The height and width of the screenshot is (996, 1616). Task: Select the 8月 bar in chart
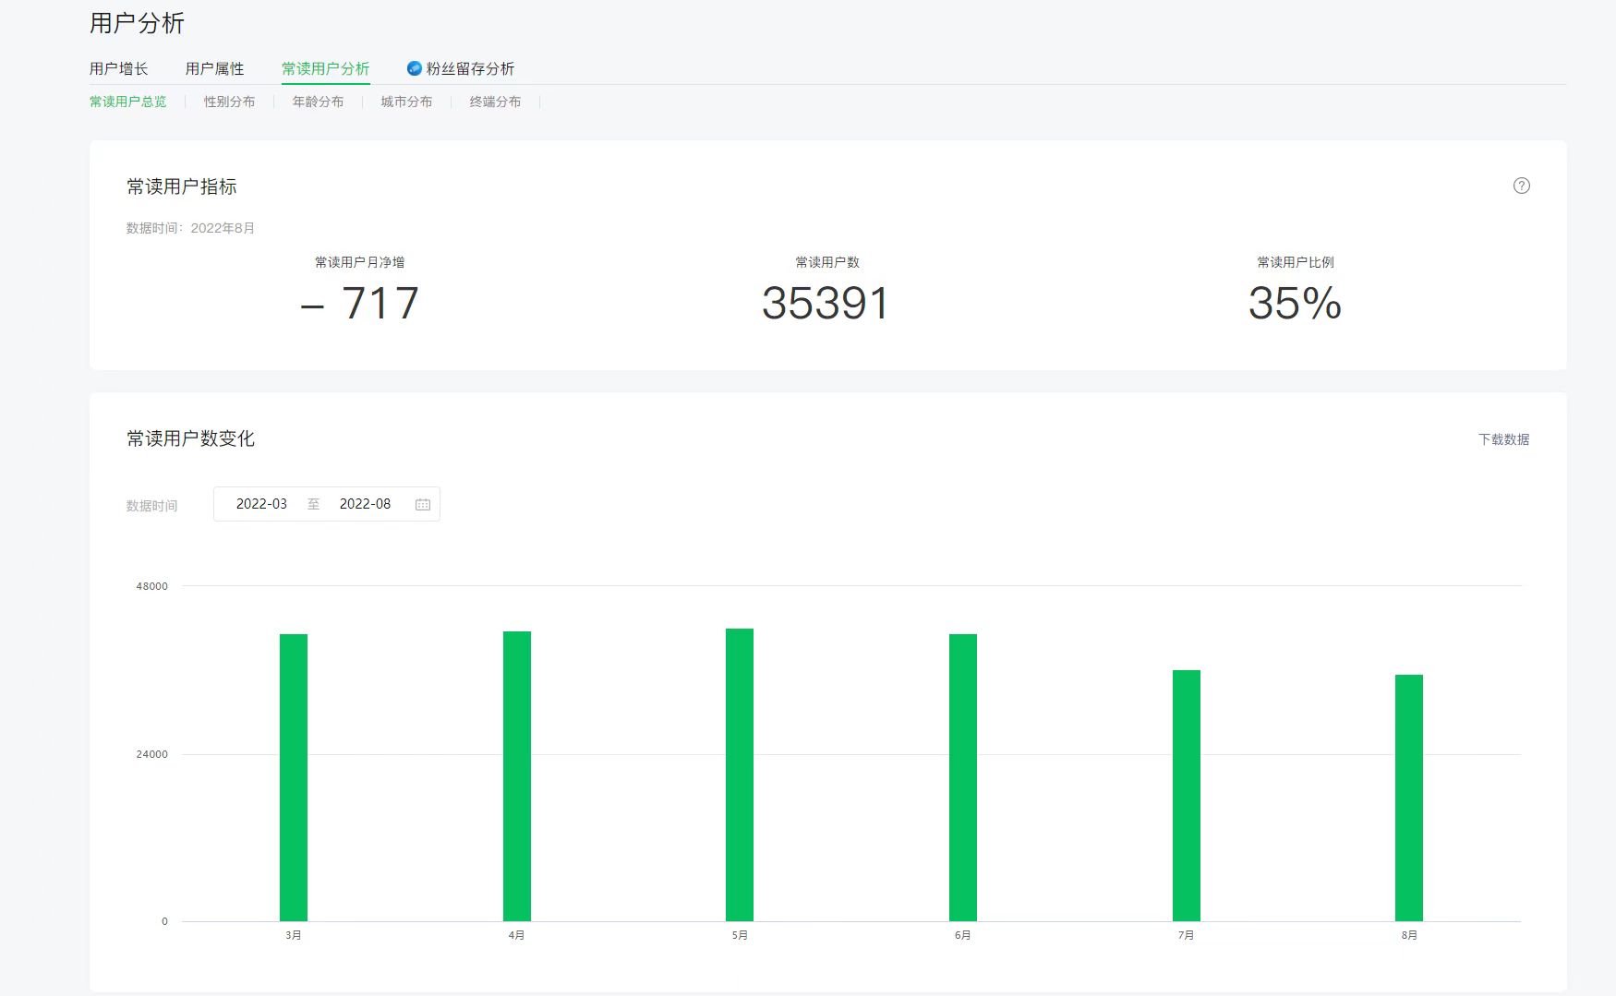[1409, 798]
